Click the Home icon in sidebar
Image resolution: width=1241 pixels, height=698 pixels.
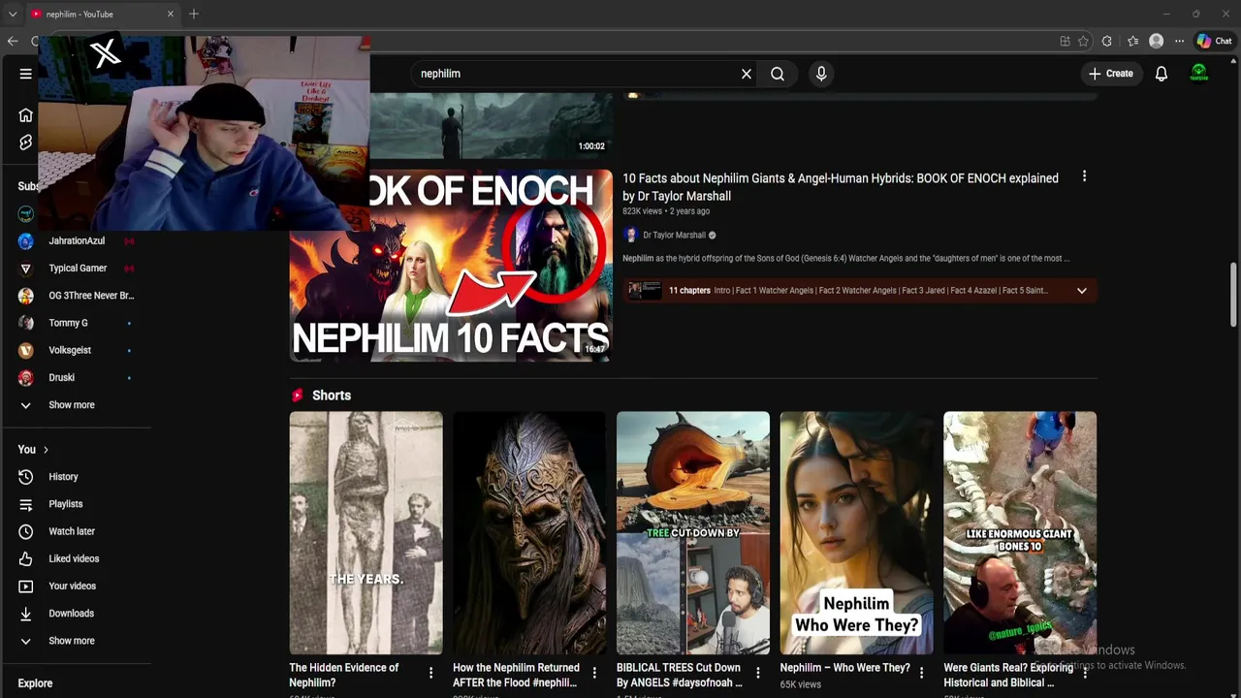[25, 115]
